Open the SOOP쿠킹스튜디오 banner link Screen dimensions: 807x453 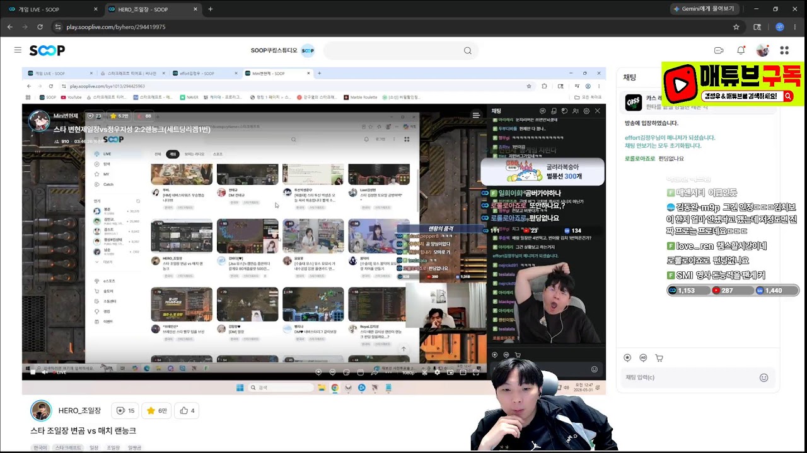282,50
